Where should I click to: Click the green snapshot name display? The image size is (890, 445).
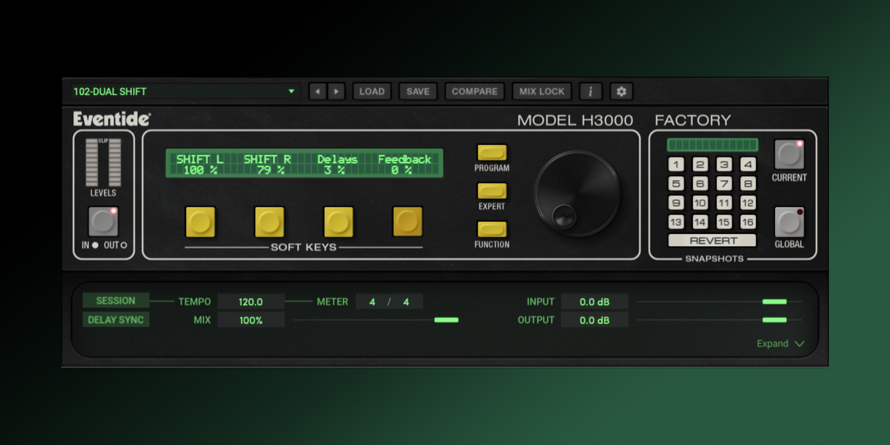(x=712, y=144)
